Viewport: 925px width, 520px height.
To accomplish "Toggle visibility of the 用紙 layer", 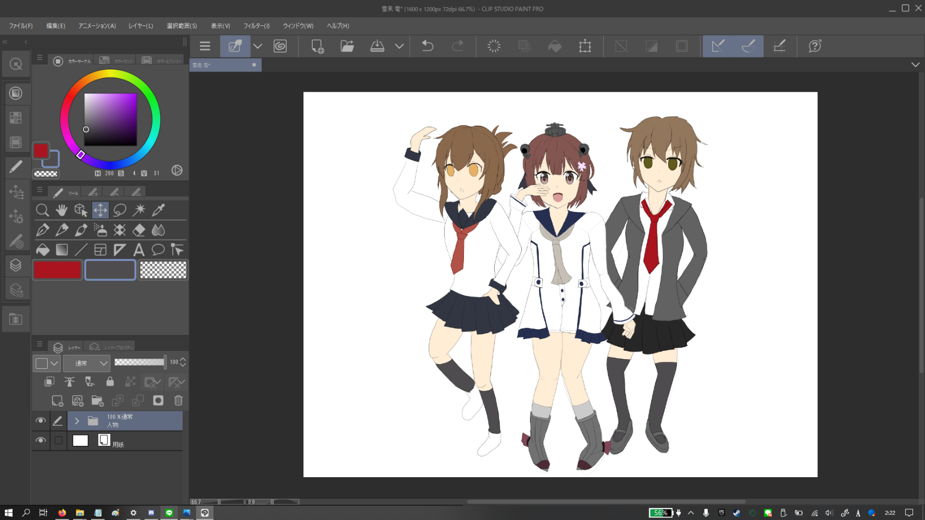I will pos(41,440).
